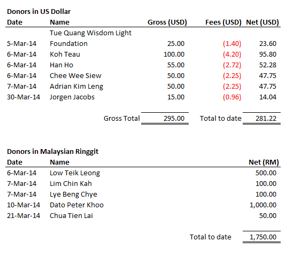This screenshot has height=257, width=286.
Task: Click the Fees (USD) column header
Action: 223,22
